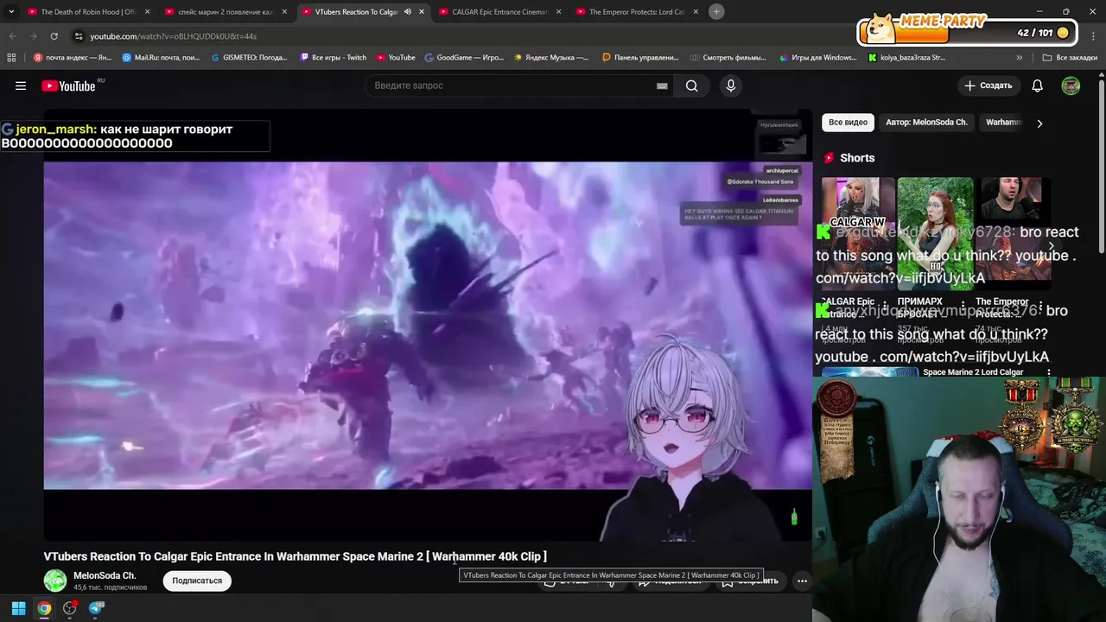Open the Игры для Windows bookmark
1106x622 pixels.
click(817, 58)
